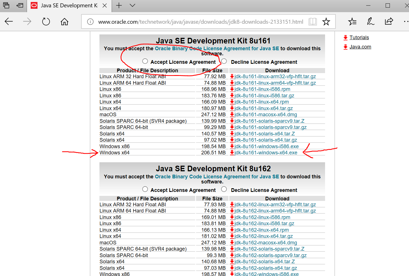
Task: Click the download icon beside Tutorials
Action: pyautogui.click(x=346, y=38)
